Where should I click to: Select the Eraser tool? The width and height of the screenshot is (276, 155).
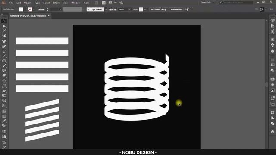4,75
